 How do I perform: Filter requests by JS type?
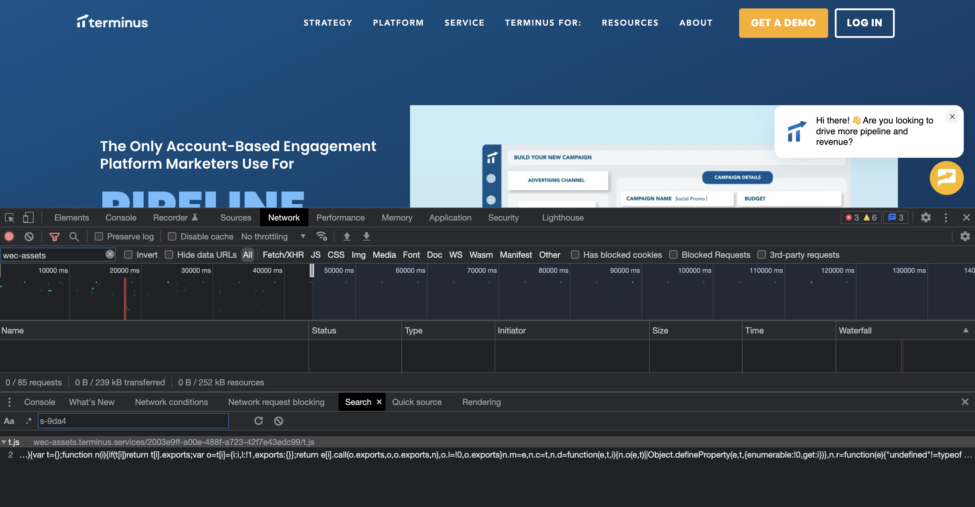click(x=316, y=255)
